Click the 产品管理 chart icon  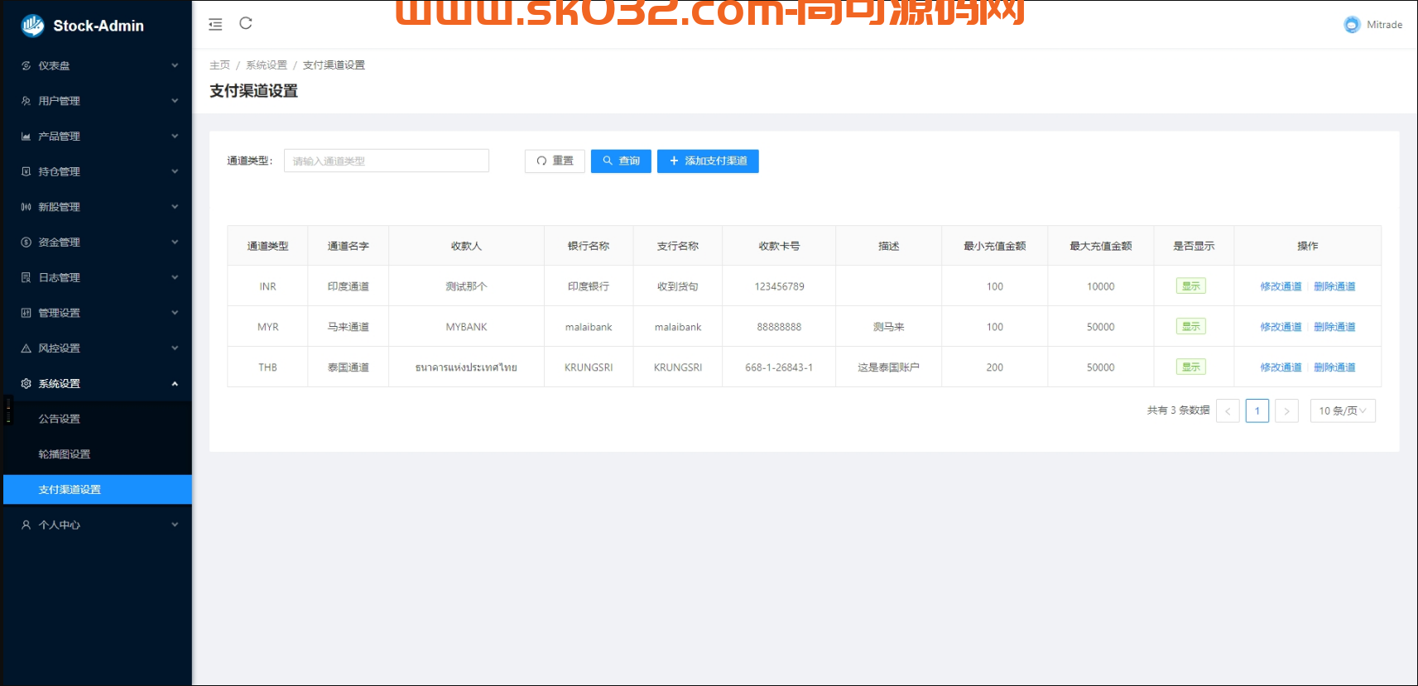point(26,137)
